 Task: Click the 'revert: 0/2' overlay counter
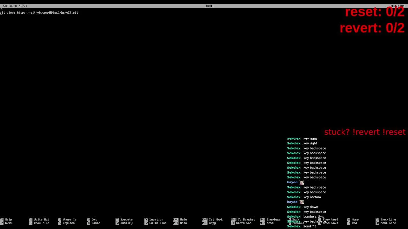point(372,28)
